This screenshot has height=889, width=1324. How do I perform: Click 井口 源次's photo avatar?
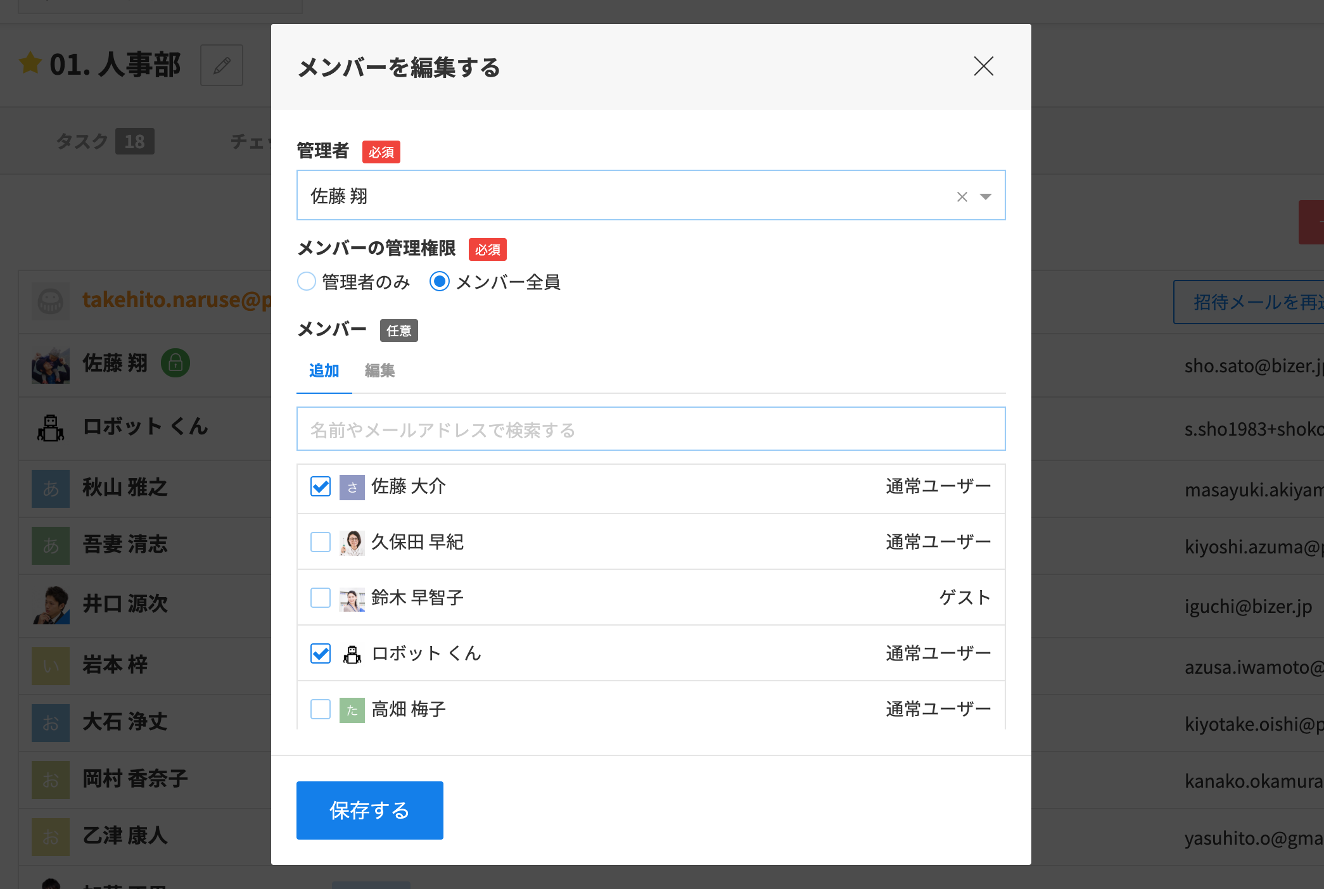coord(51,605)
